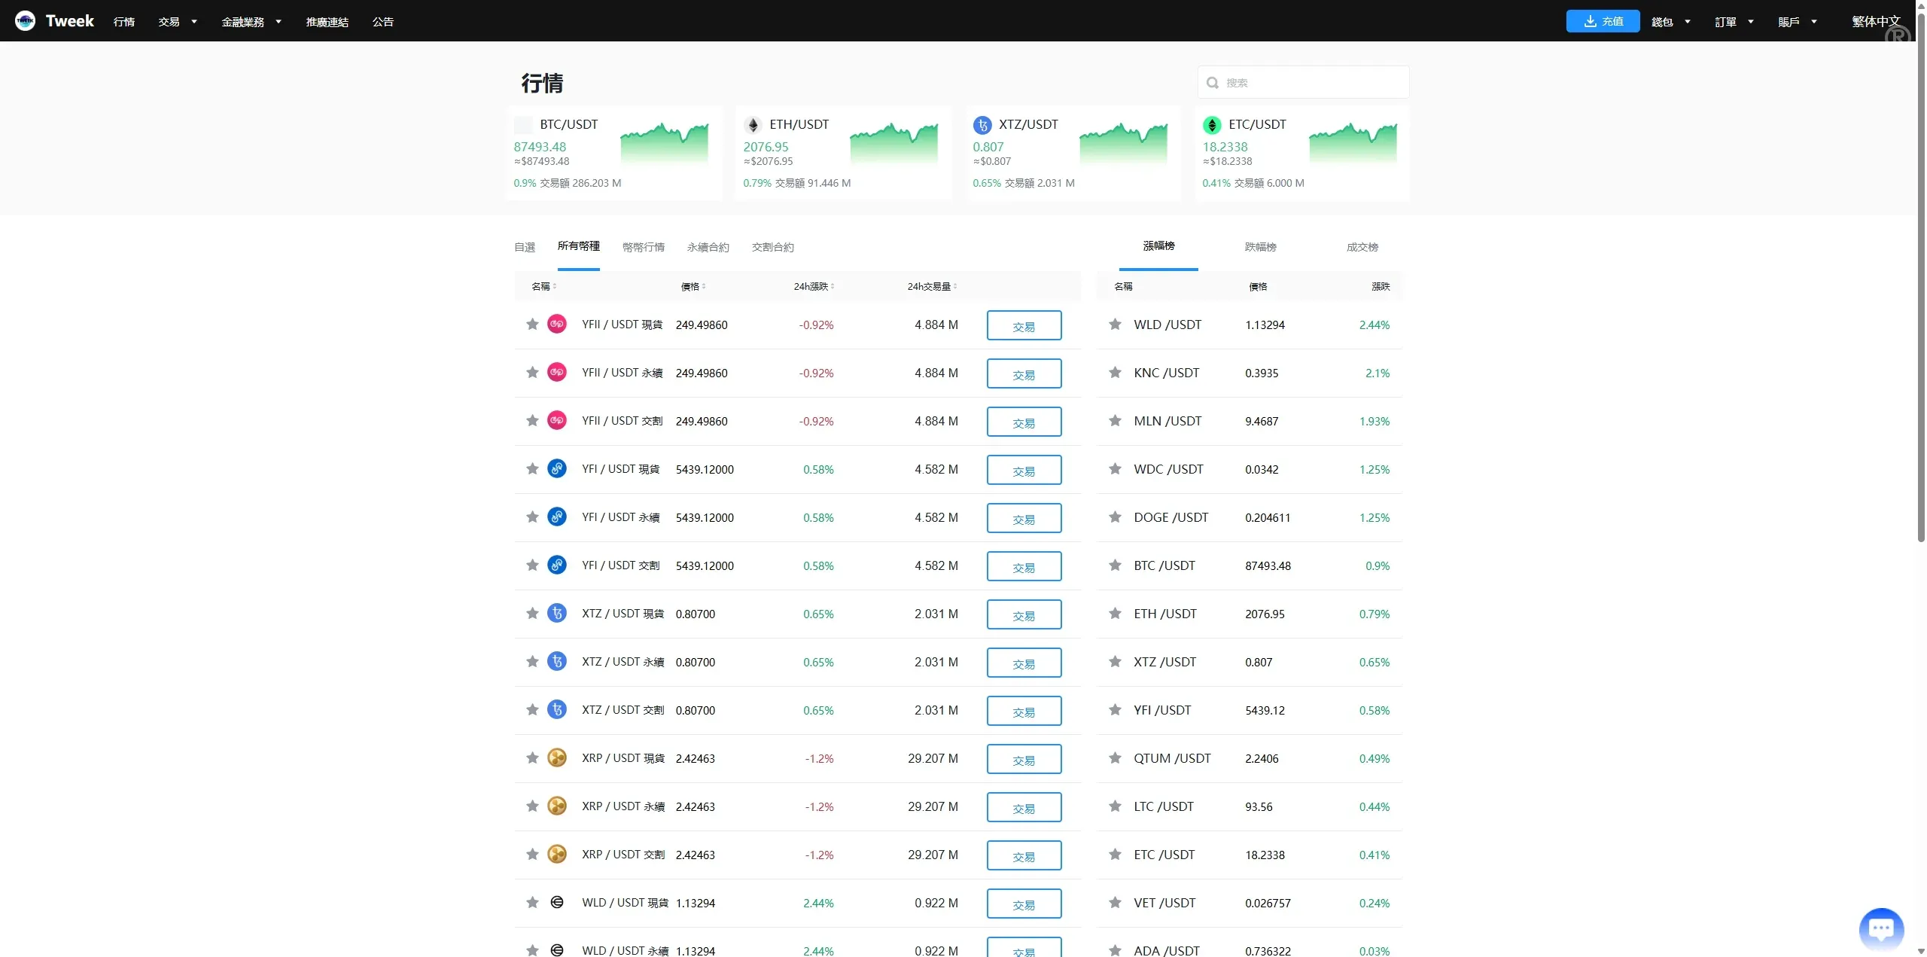Click the YFII spot coin icon
This screenshot has width=1927, height=957.
(x=557, y=325)
